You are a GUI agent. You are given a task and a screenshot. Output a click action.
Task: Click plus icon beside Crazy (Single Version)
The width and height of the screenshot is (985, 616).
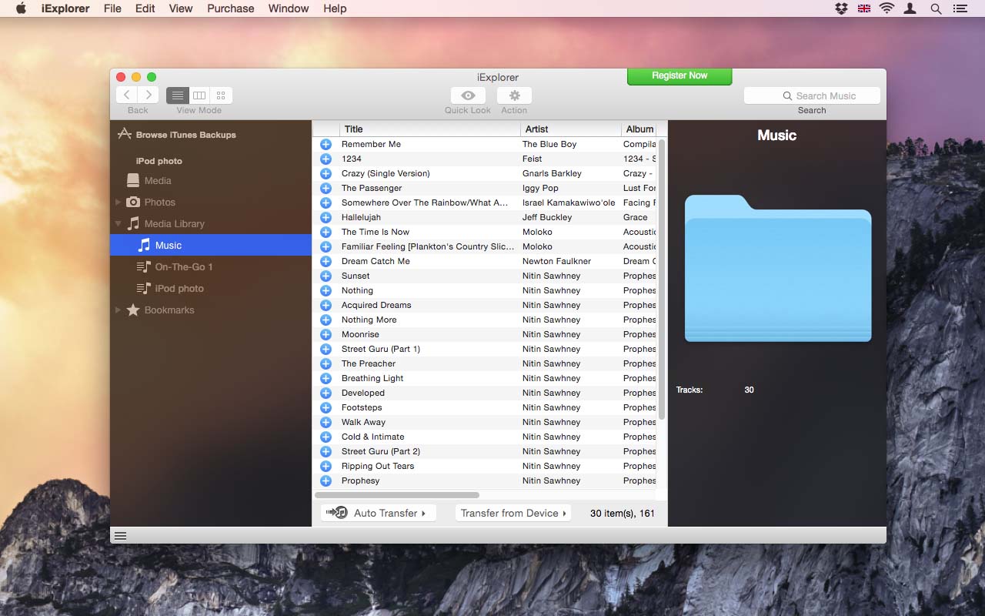[x=326, y=173]
